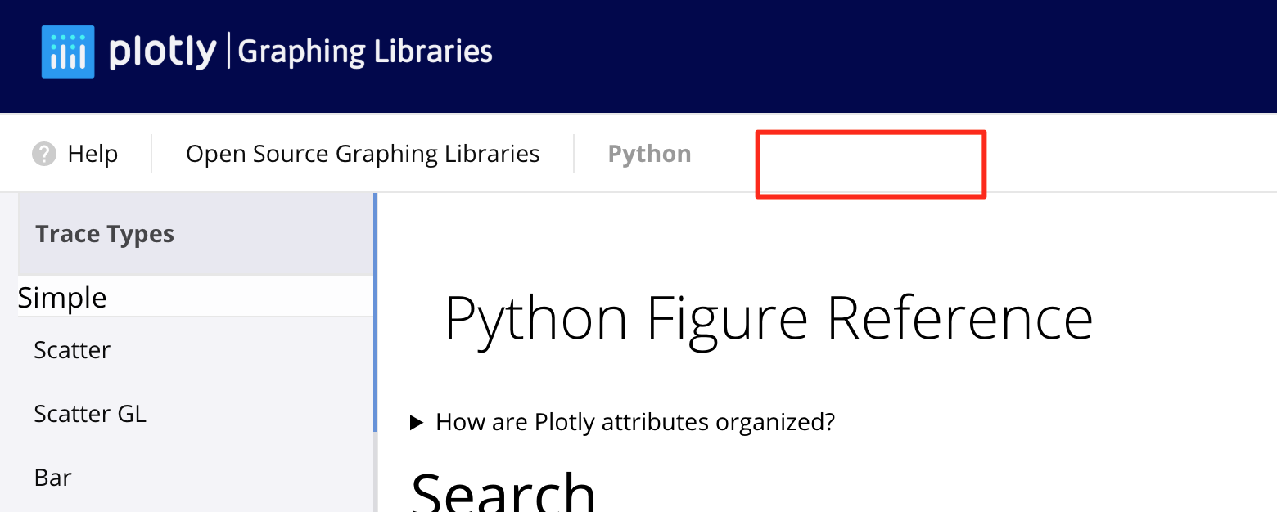This screenshot has width=1277, height=512.
Task: Select Scatter GL in the sidebar
Action: tap(90, 414)
